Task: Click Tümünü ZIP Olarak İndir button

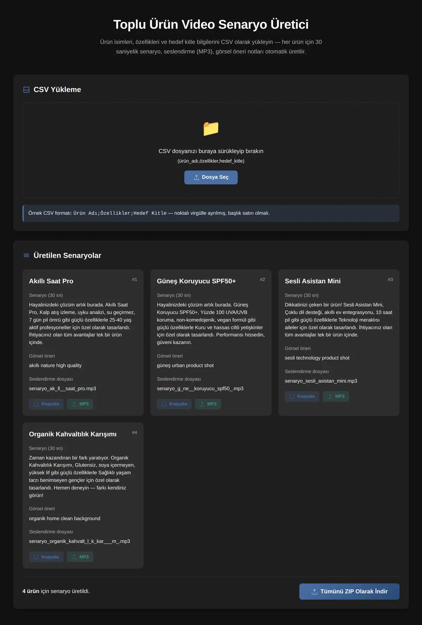Action: [x=349, y=592]
